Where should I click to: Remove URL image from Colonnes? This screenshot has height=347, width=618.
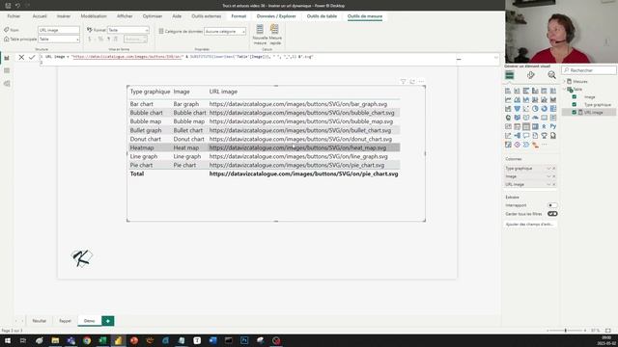point(553,184)
